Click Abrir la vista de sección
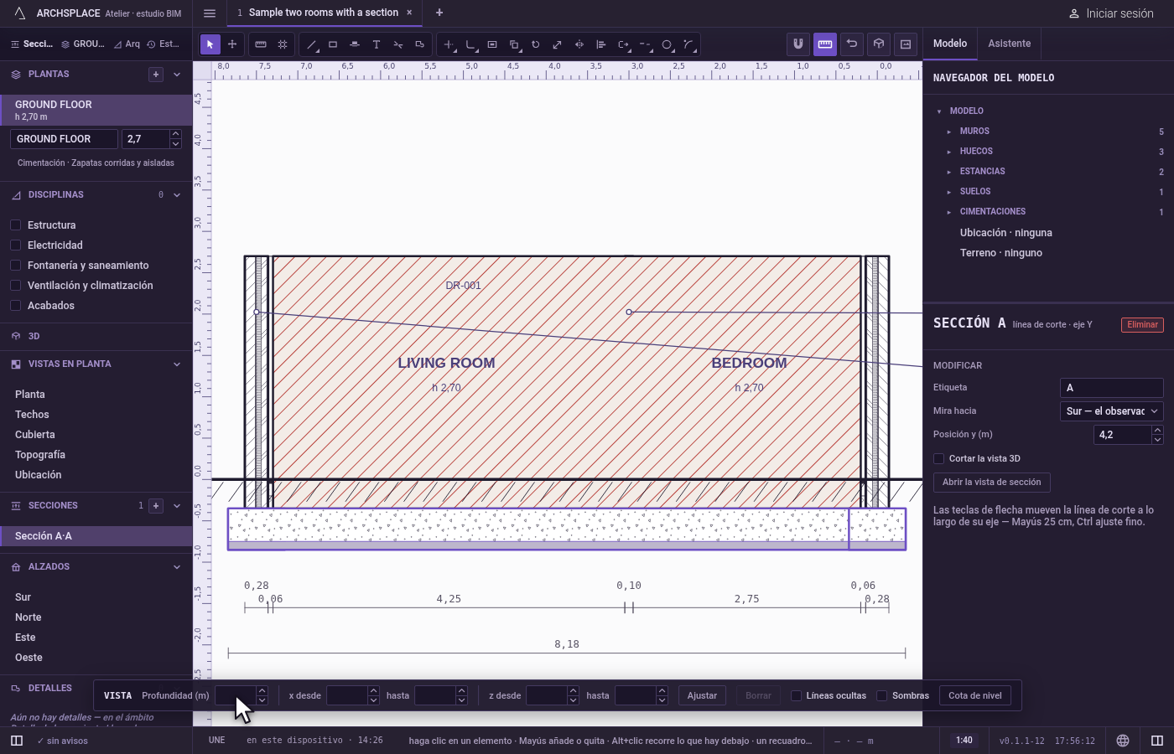1174x754 pixels. [991, 483]
